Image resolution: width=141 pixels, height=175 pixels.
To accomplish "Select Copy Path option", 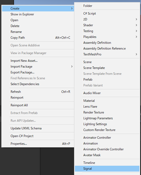I will coord(38,38).
